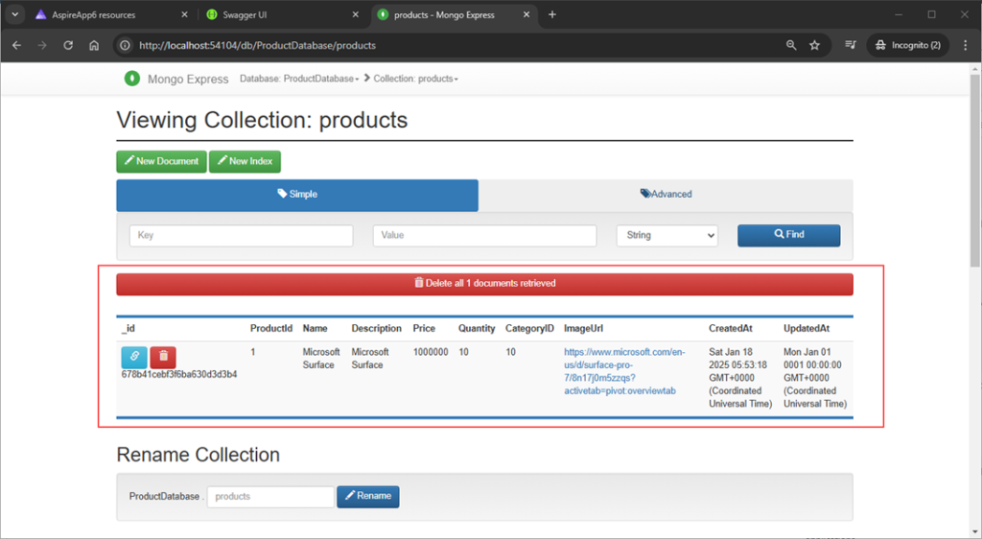This screenshot has width=982, height=539.
Task: Open the media control icon in toolbar
Action: (x=851, y=45)
